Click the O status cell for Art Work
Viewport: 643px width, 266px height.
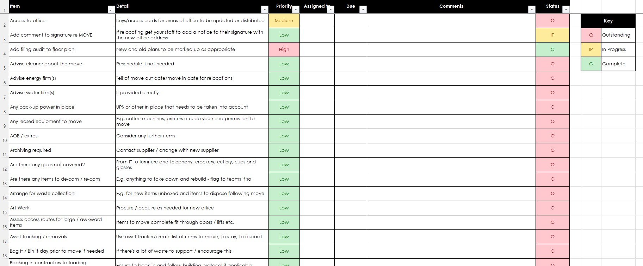click(x=552, y=208)
